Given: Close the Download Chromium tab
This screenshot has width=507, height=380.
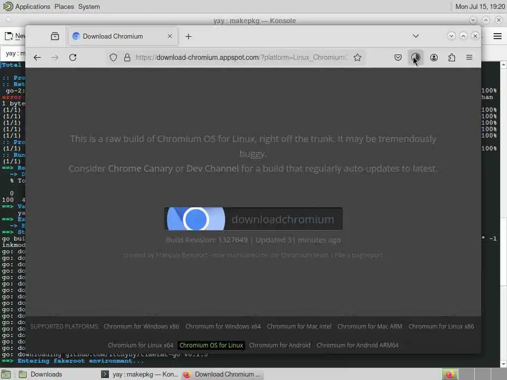Looking at the screenshot, I should pos(170,36).
